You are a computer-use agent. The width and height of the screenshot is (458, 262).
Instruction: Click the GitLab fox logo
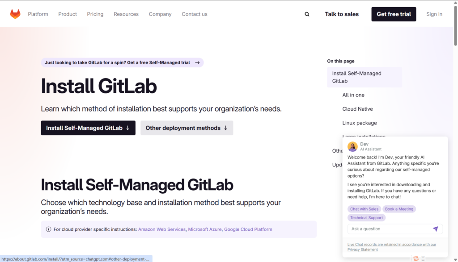(x=15, y=14)
